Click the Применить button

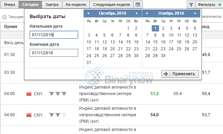(180, 74)
